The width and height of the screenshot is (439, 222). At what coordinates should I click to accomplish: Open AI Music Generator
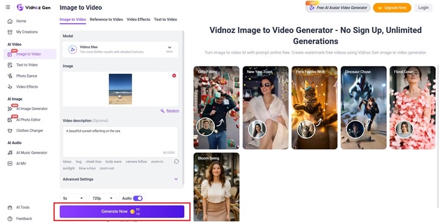[x=32, y=153]
